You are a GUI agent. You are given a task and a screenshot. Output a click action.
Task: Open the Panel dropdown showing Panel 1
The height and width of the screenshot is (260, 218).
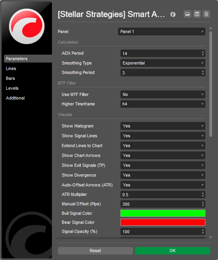click(x=162, y=32)
